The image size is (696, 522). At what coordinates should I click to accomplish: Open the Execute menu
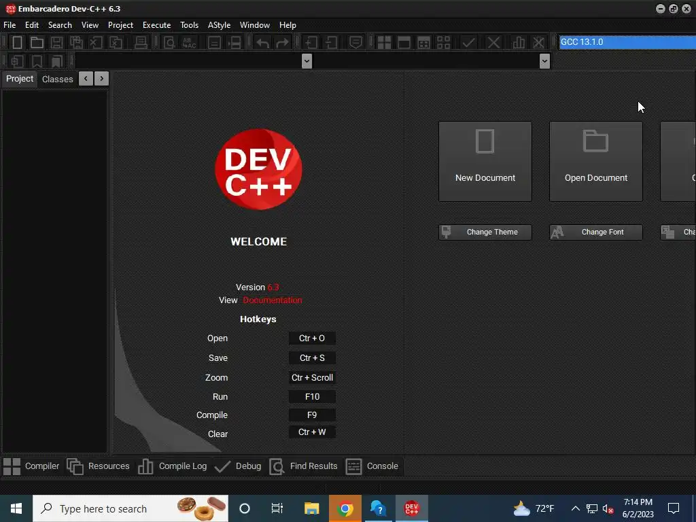pyautogui.click(x=157, y=25)
